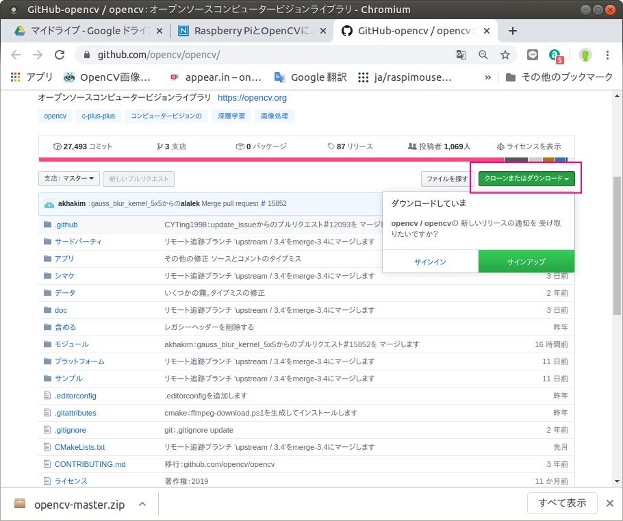Open the その他のブックマーク folder
The width and height of the screenshot is (623, 521).
pos(559,77)
